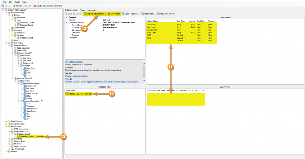
Task: Click the Save button in the Data Connection toolbar
Action: [x=68, y=14]
